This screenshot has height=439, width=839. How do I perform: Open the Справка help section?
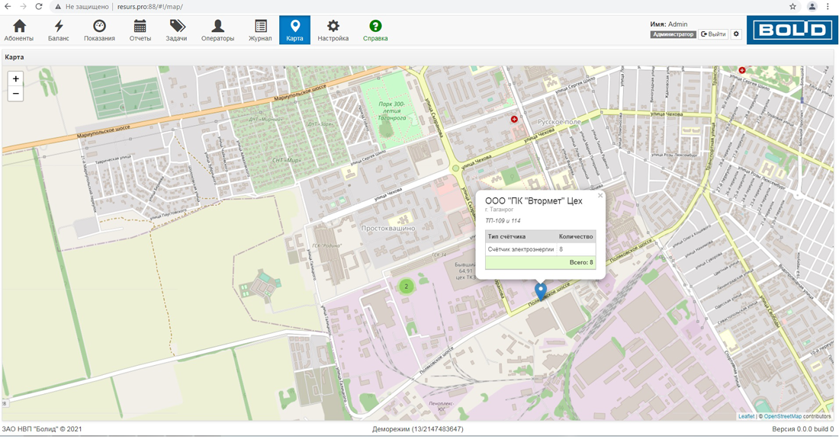pos(375,30)
